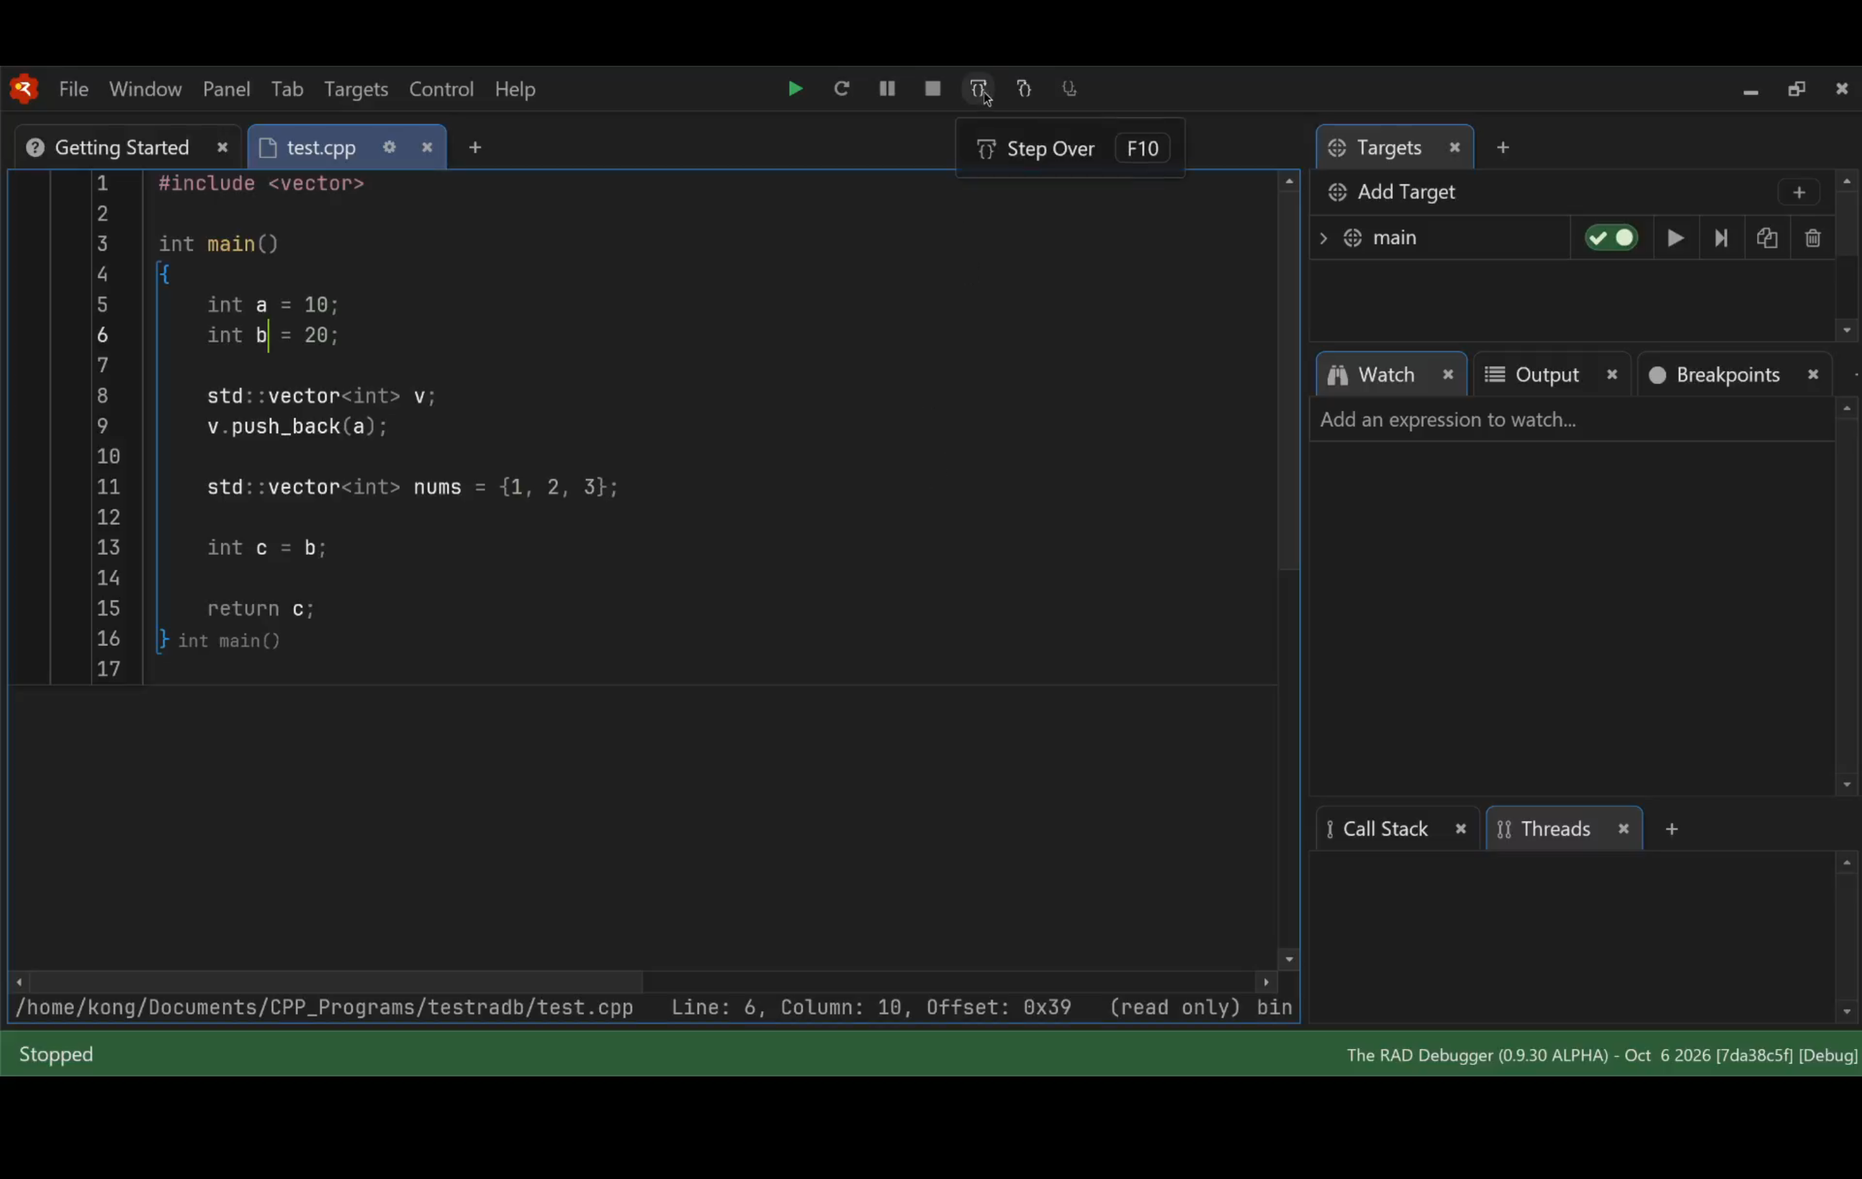Click the Pause icon in toolbar
The height and width of the screenshot is (1179, 1862).
(x=887, y=89)
